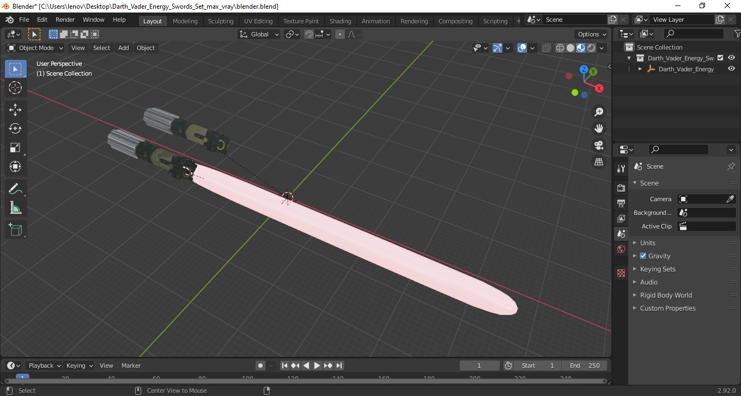Toggle Gravity checkbox

pos(643,256)
